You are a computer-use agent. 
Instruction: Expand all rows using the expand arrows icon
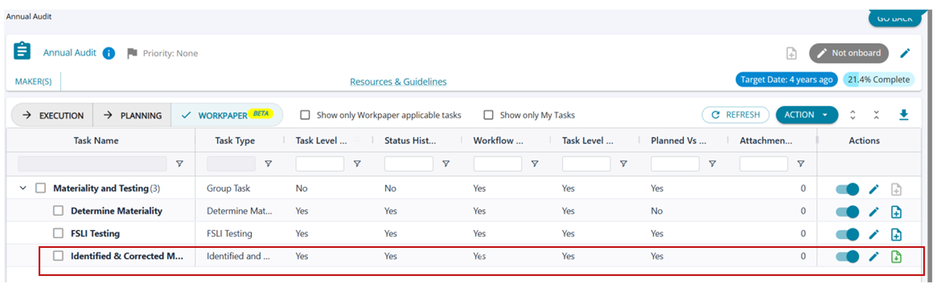(x=853, y=115)
